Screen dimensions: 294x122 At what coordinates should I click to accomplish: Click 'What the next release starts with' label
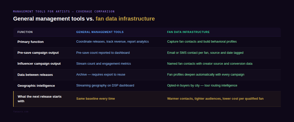40,99
